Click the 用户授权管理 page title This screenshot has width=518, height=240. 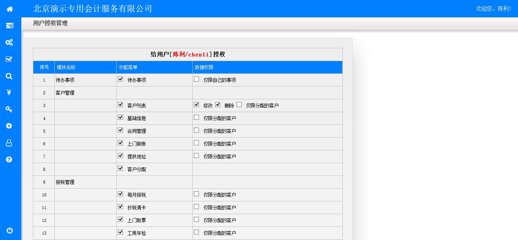pos(50,23)
